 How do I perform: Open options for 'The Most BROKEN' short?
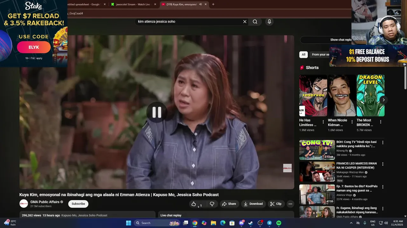(381, 122)
